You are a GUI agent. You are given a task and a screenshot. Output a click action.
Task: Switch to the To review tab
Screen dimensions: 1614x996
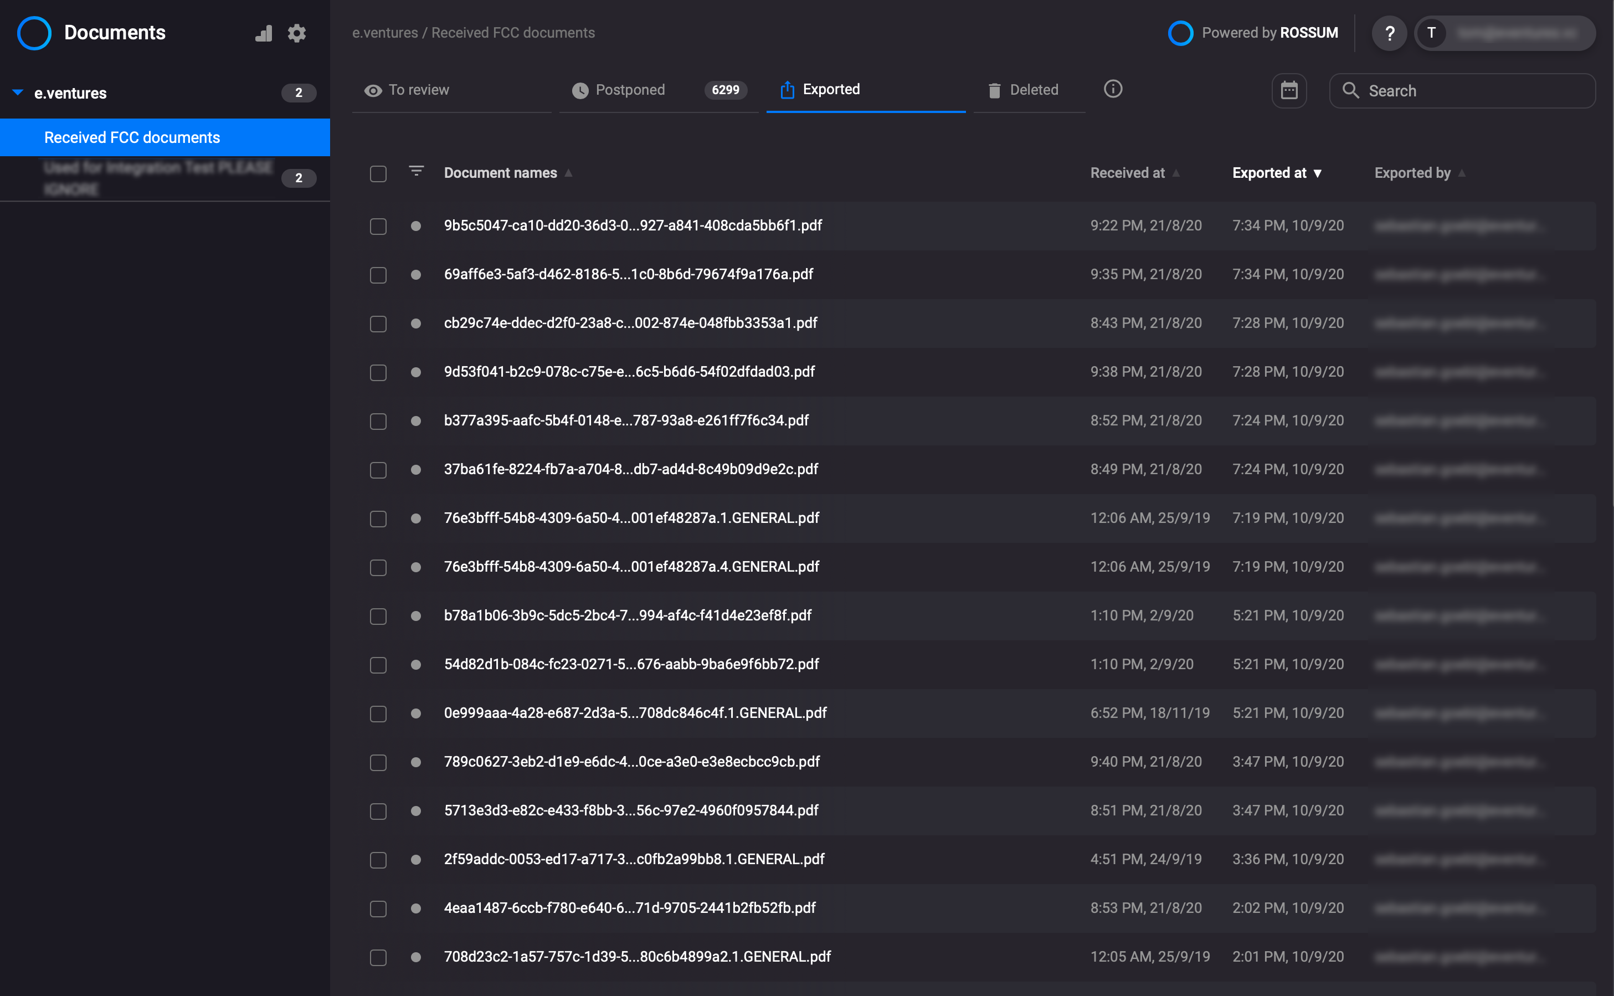click(418, 90)
